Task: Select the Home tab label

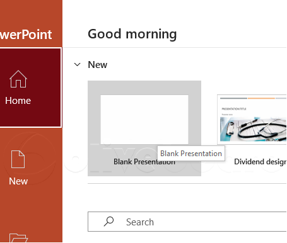Action: (18, 101)
